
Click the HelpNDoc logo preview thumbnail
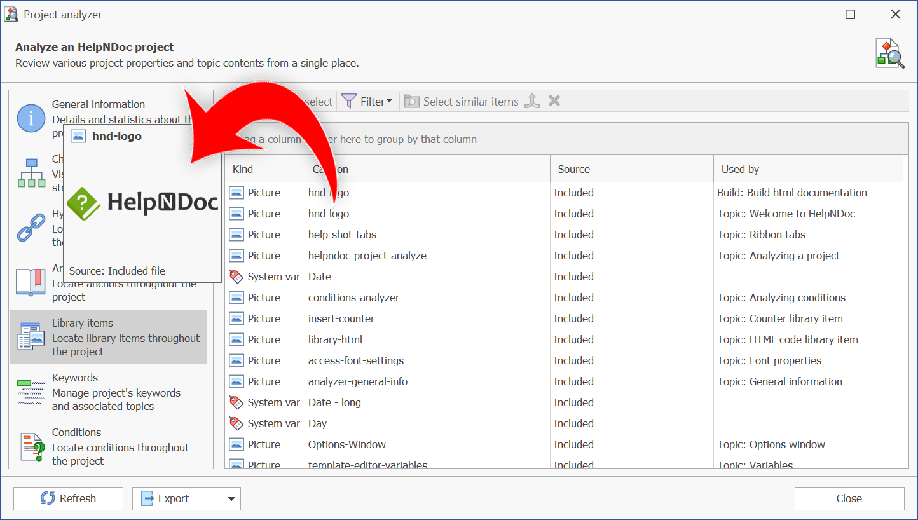[142, 202]
